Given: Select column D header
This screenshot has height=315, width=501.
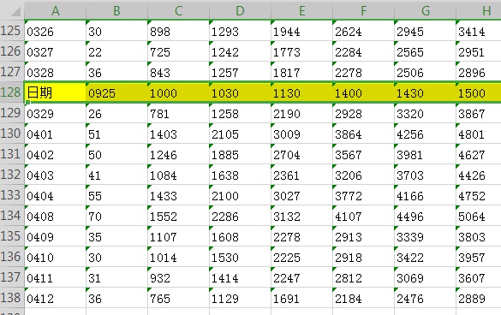Looking at the screenshot, I should pyautogui.click(x=240, y=10).
